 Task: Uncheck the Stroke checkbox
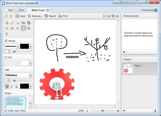[6, 41]
